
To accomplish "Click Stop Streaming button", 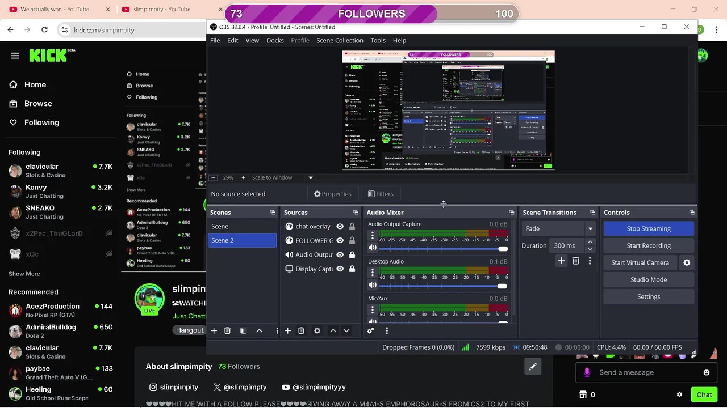I will (x=649, y=228).
